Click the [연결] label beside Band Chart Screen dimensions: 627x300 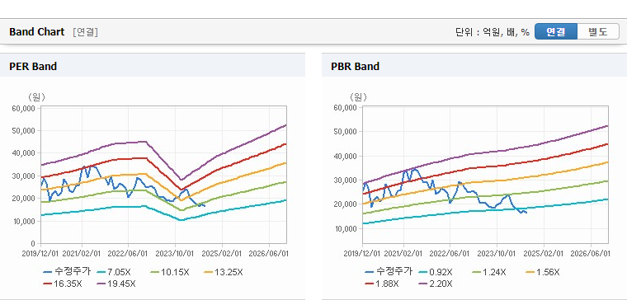click(85, 32)
